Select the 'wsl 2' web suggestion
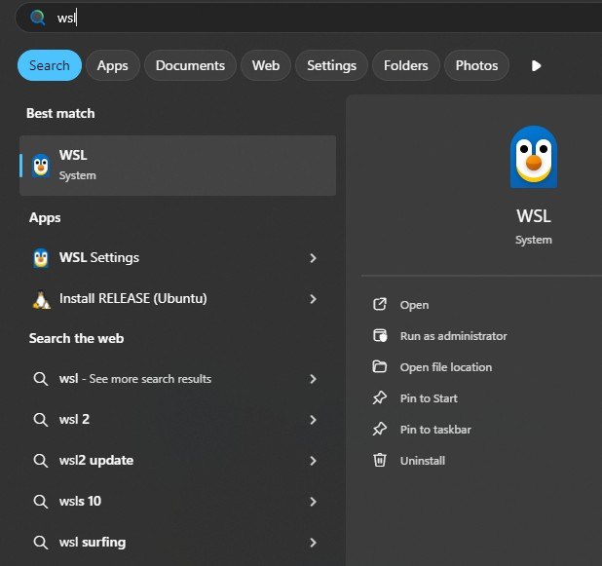 click(177, 420)
